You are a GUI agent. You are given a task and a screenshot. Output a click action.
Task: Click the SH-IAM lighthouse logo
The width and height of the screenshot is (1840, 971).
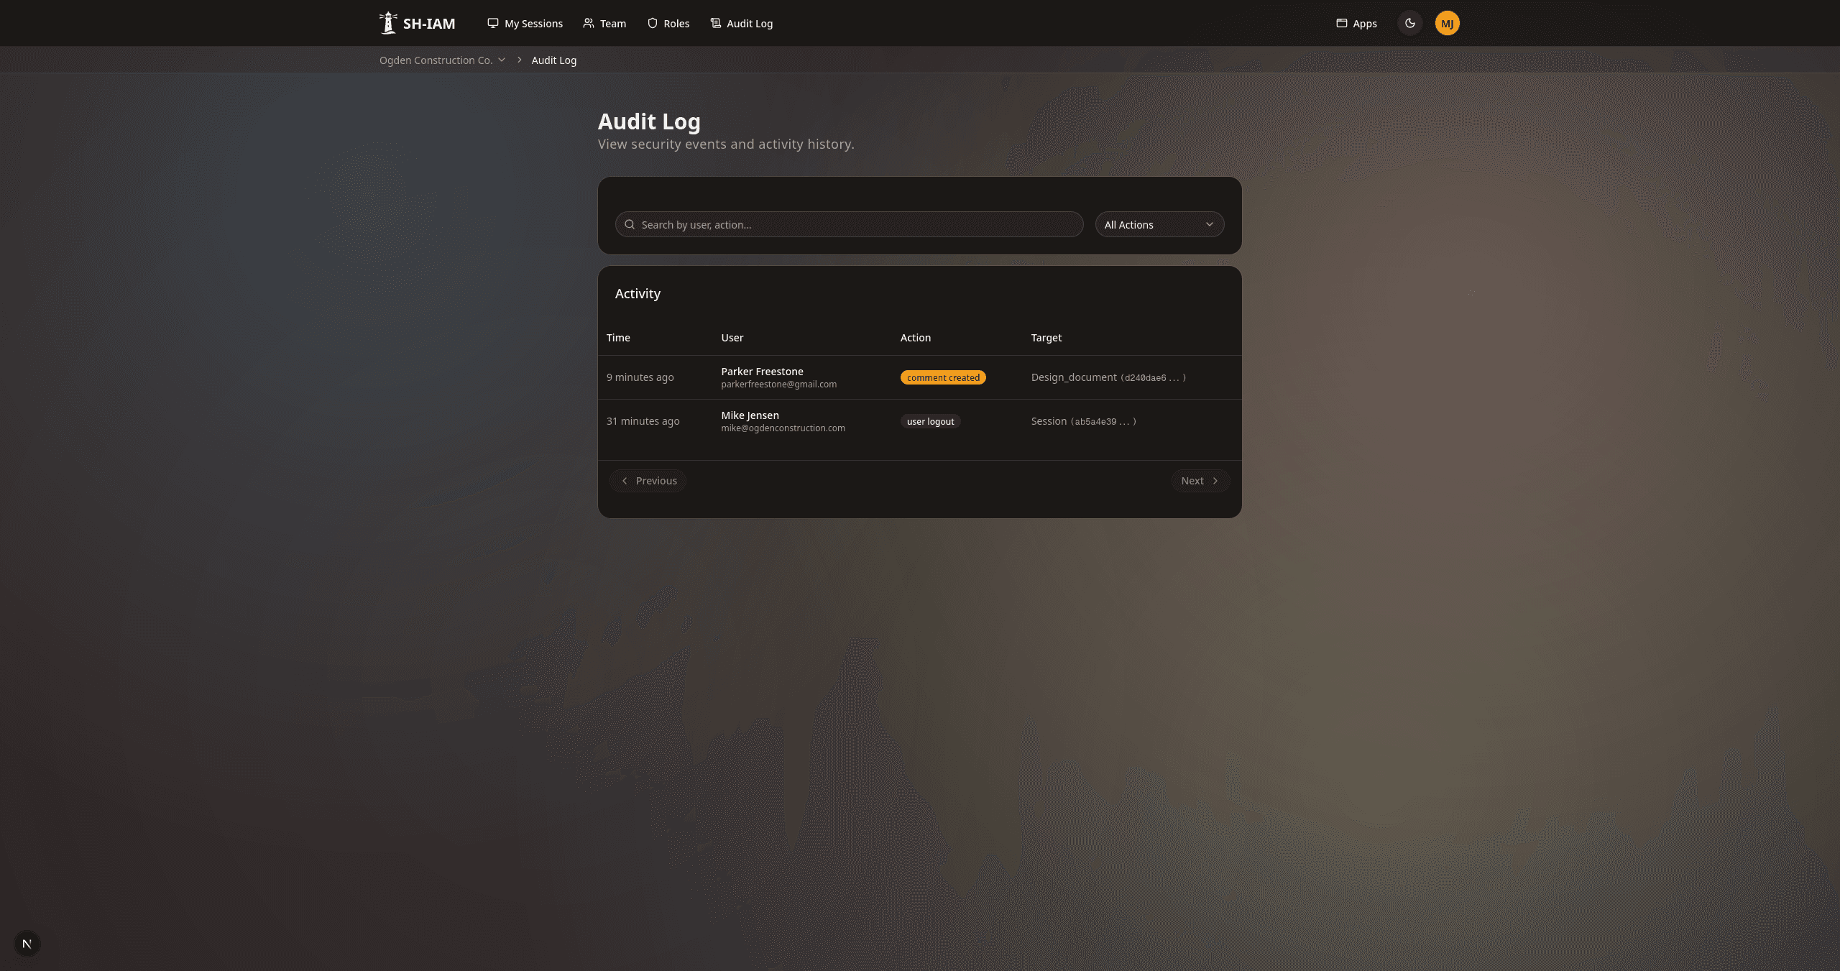[x=387, y=22]
